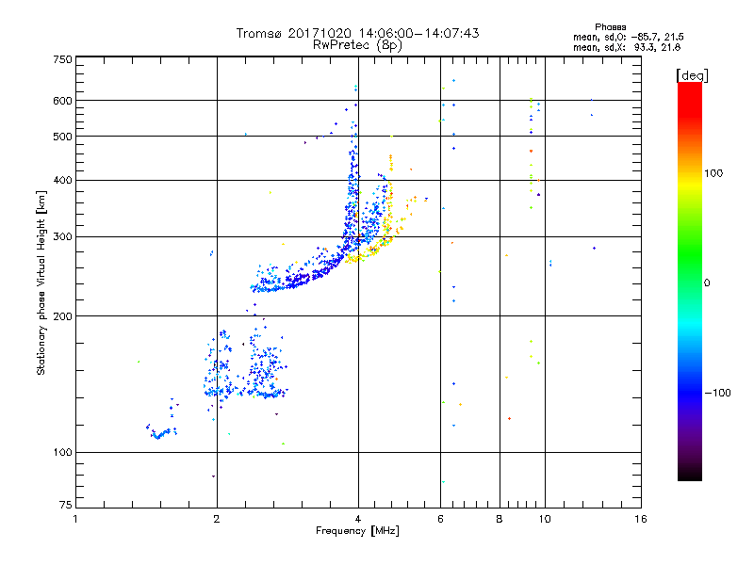Screen dimensions: 754x565
Task: Click the y-axis tick label '200'
Action: 62,316
